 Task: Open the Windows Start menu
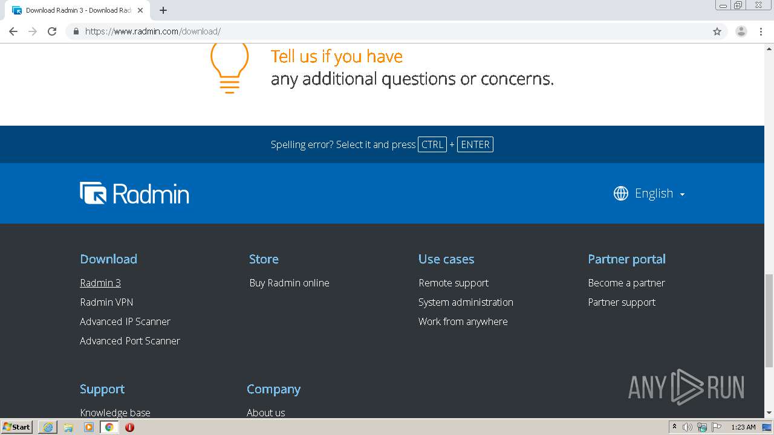pos(17,427)
